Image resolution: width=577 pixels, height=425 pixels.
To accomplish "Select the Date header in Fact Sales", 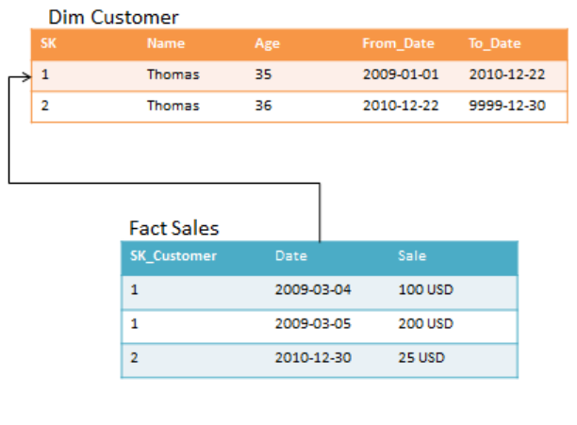I will (290, 255).
